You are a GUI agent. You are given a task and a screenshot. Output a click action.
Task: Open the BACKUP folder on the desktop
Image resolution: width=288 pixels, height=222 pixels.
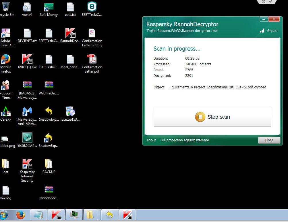coord(49,166)
